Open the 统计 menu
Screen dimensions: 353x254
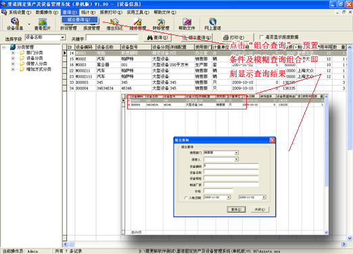(x=88, y=12)
